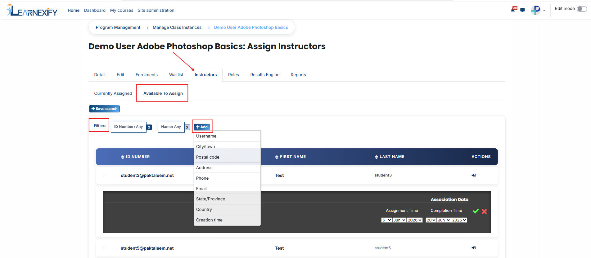Image resolution: width=591 pixels, height=258 pixels.
Task: Open Site administration in top navigation
Action: 156,11
